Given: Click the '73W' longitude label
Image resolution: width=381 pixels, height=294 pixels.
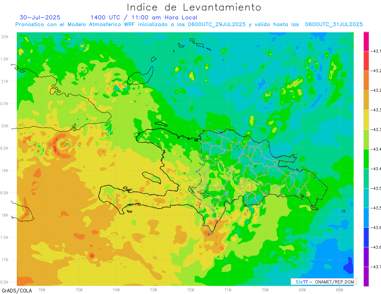Looking at the screenshot, I should (153, 290).
